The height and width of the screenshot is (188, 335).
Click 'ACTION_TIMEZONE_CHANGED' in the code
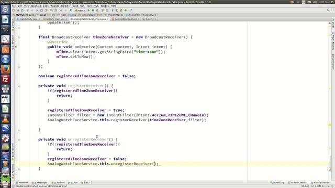(178, 115)
